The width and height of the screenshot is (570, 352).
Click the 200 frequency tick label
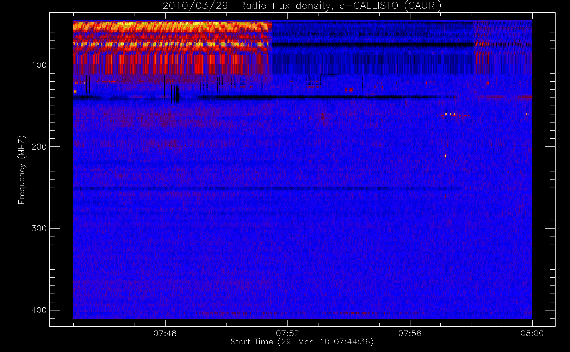pos(39,147)
